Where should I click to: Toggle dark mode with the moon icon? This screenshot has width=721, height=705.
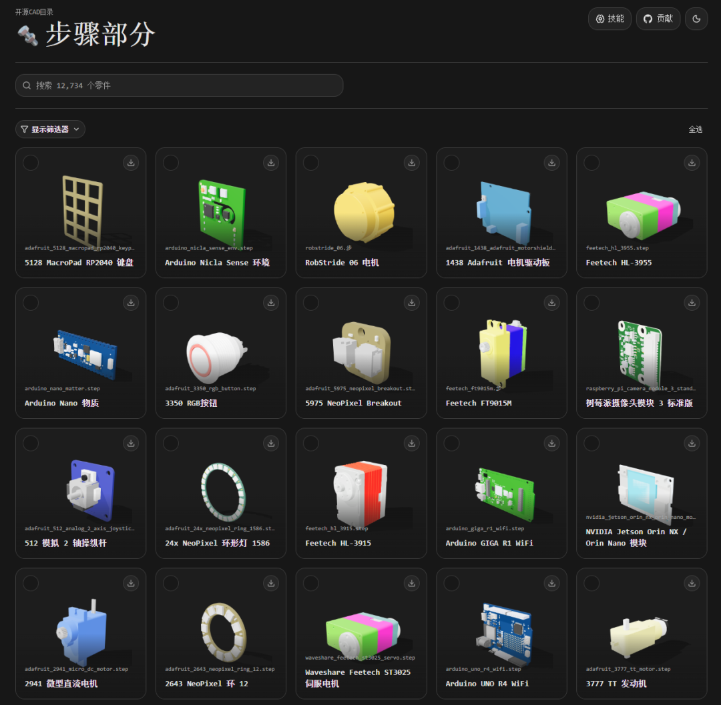click(696, 19)
